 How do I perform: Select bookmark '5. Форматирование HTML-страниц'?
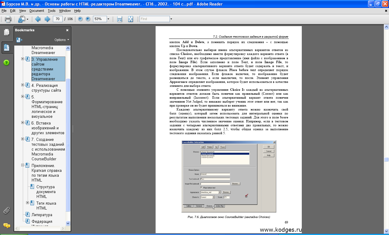[x=47, y=107]
